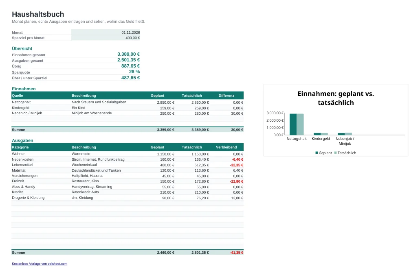Select the Lebensmittel actual amount 512,35 €
This screenshot has width=420, height=277.
tap(192, 165)
